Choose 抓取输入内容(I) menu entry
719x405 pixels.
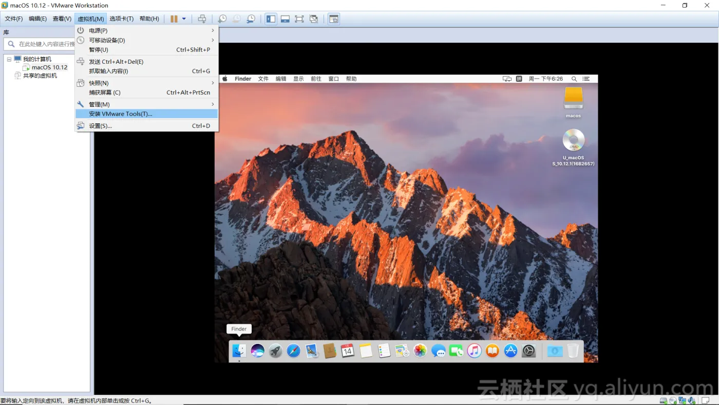146,71
